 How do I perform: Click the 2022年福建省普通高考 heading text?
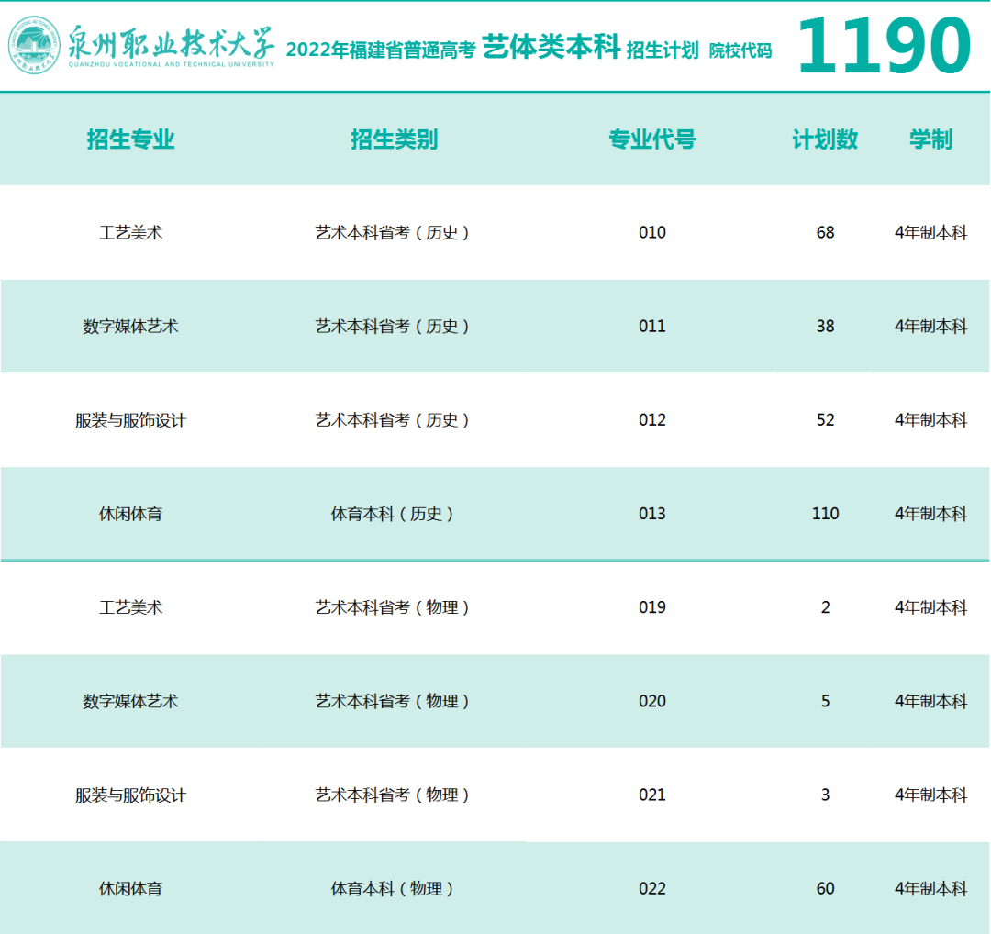click(x=381, y=50)
